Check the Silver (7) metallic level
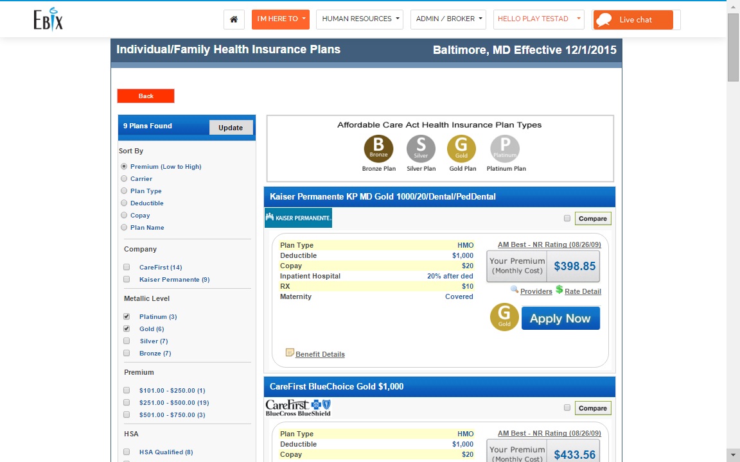 (x=127, y=341)
